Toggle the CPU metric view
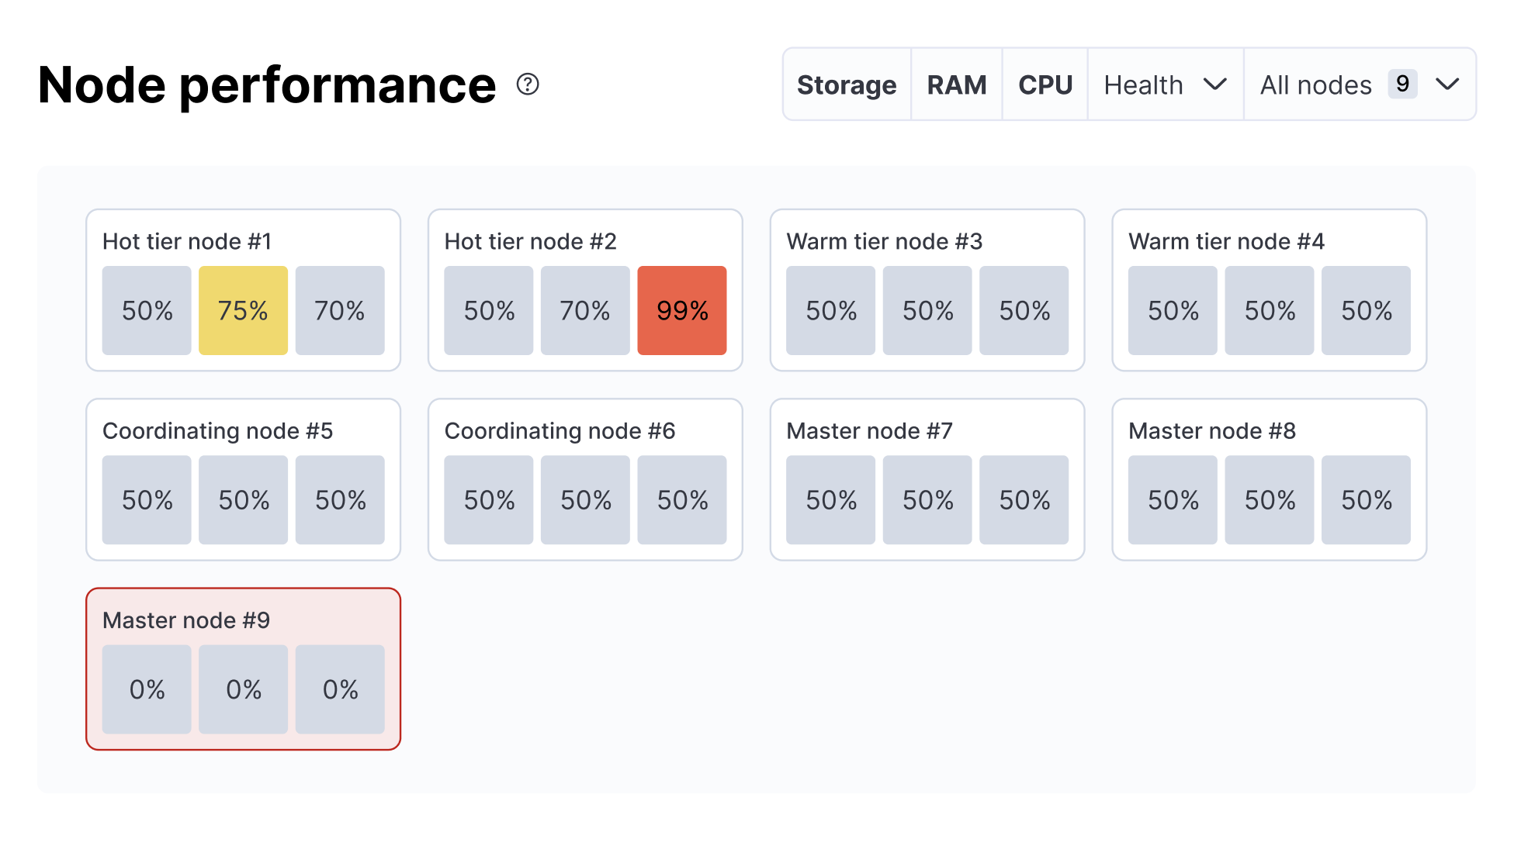 pos(1045,85)
